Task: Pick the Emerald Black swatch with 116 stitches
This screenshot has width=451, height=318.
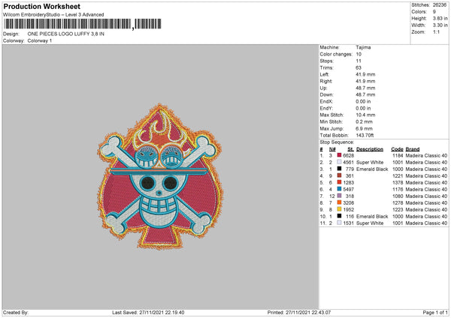Action: point(340,216)
